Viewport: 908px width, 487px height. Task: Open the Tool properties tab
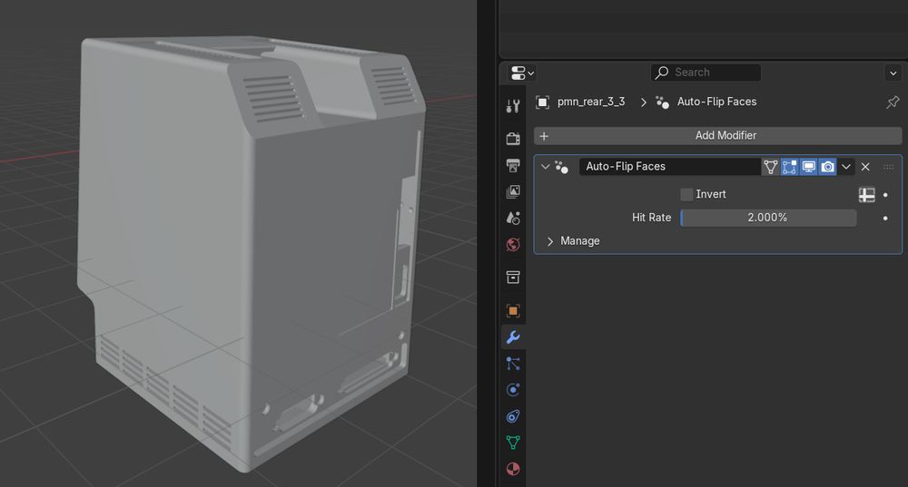tap(513, 106)
